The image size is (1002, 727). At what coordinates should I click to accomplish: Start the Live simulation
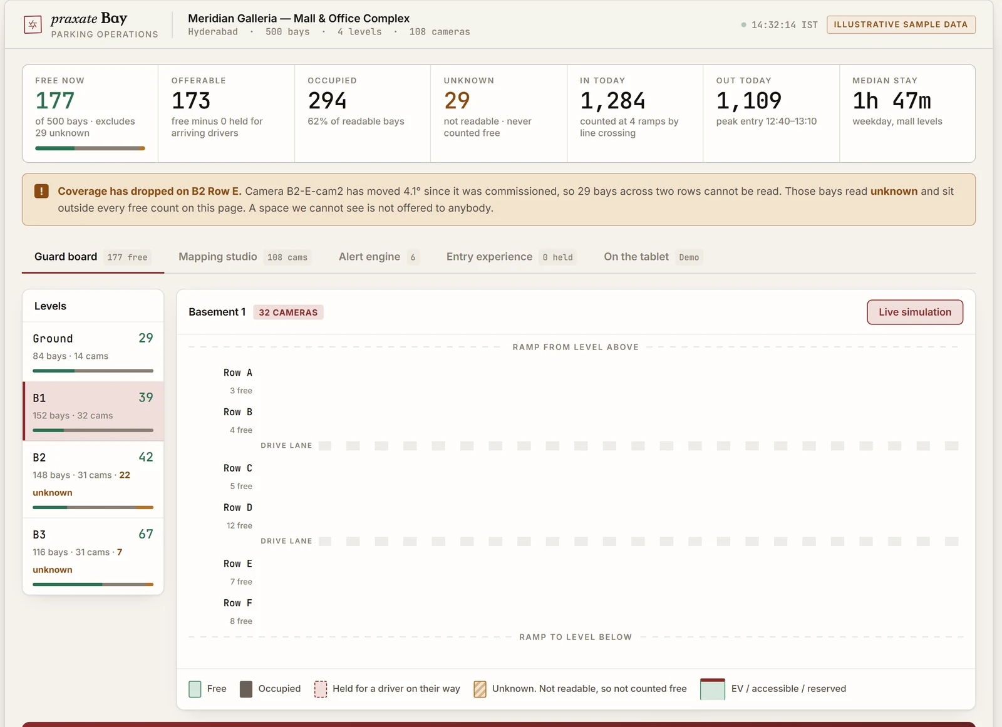click(915, 312)
